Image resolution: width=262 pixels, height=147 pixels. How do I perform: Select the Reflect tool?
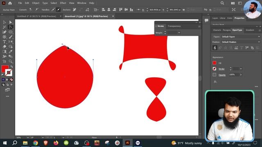(11, 42)
